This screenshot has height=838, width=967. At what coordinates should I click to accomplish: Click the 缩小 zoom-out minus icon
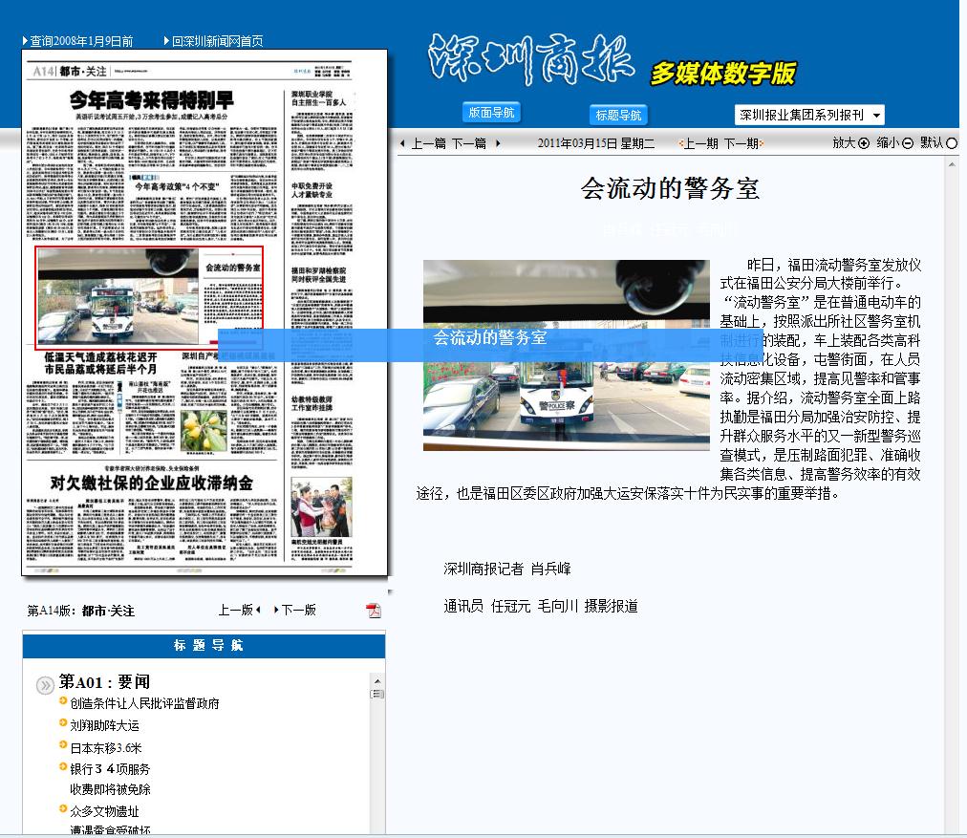coord(907,143)
